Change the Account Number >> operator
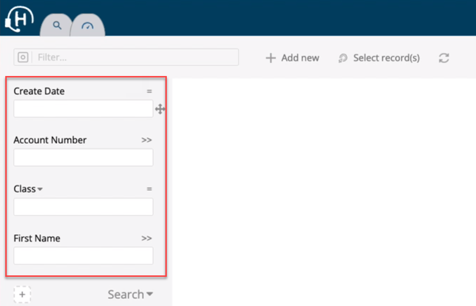476x306 pixels. tap(147, 140)
